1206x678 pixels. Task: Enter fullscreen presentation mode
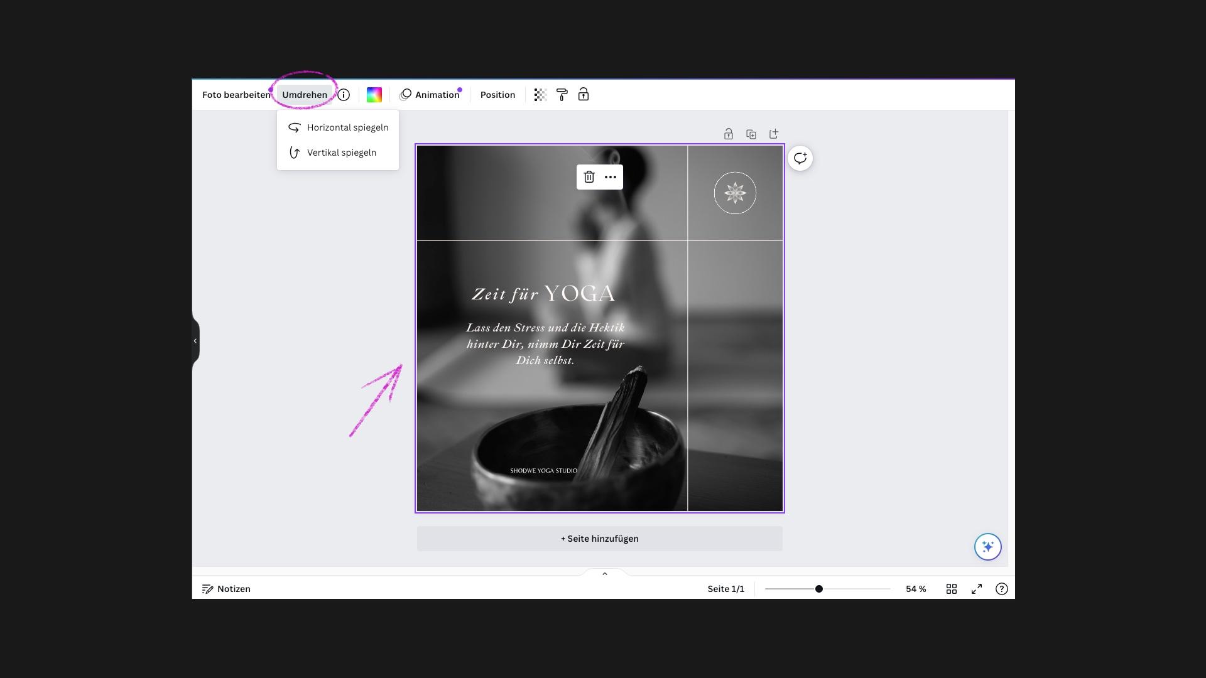(x=977, y=589)
